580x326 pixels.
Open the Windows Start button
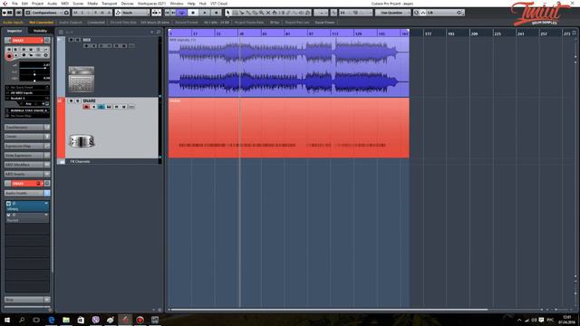pos(6,320)
